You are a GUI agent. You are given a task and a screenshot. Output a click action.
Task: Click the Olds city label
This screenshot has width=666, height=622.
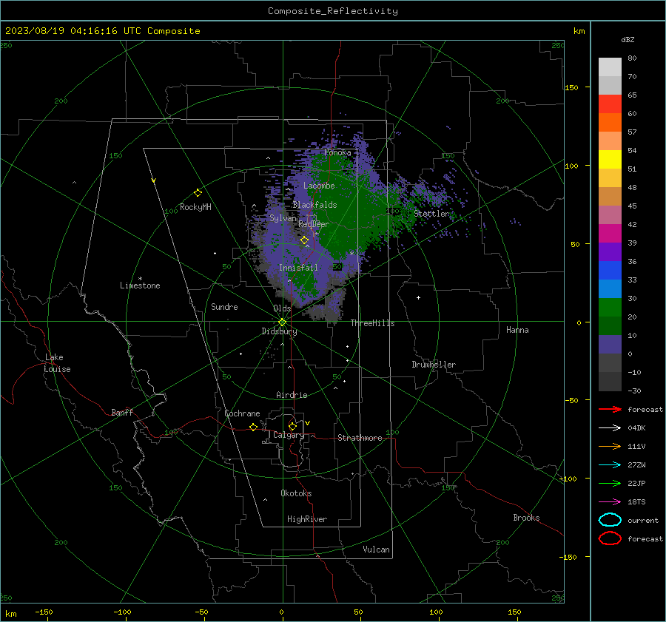[x=282, y=308]
